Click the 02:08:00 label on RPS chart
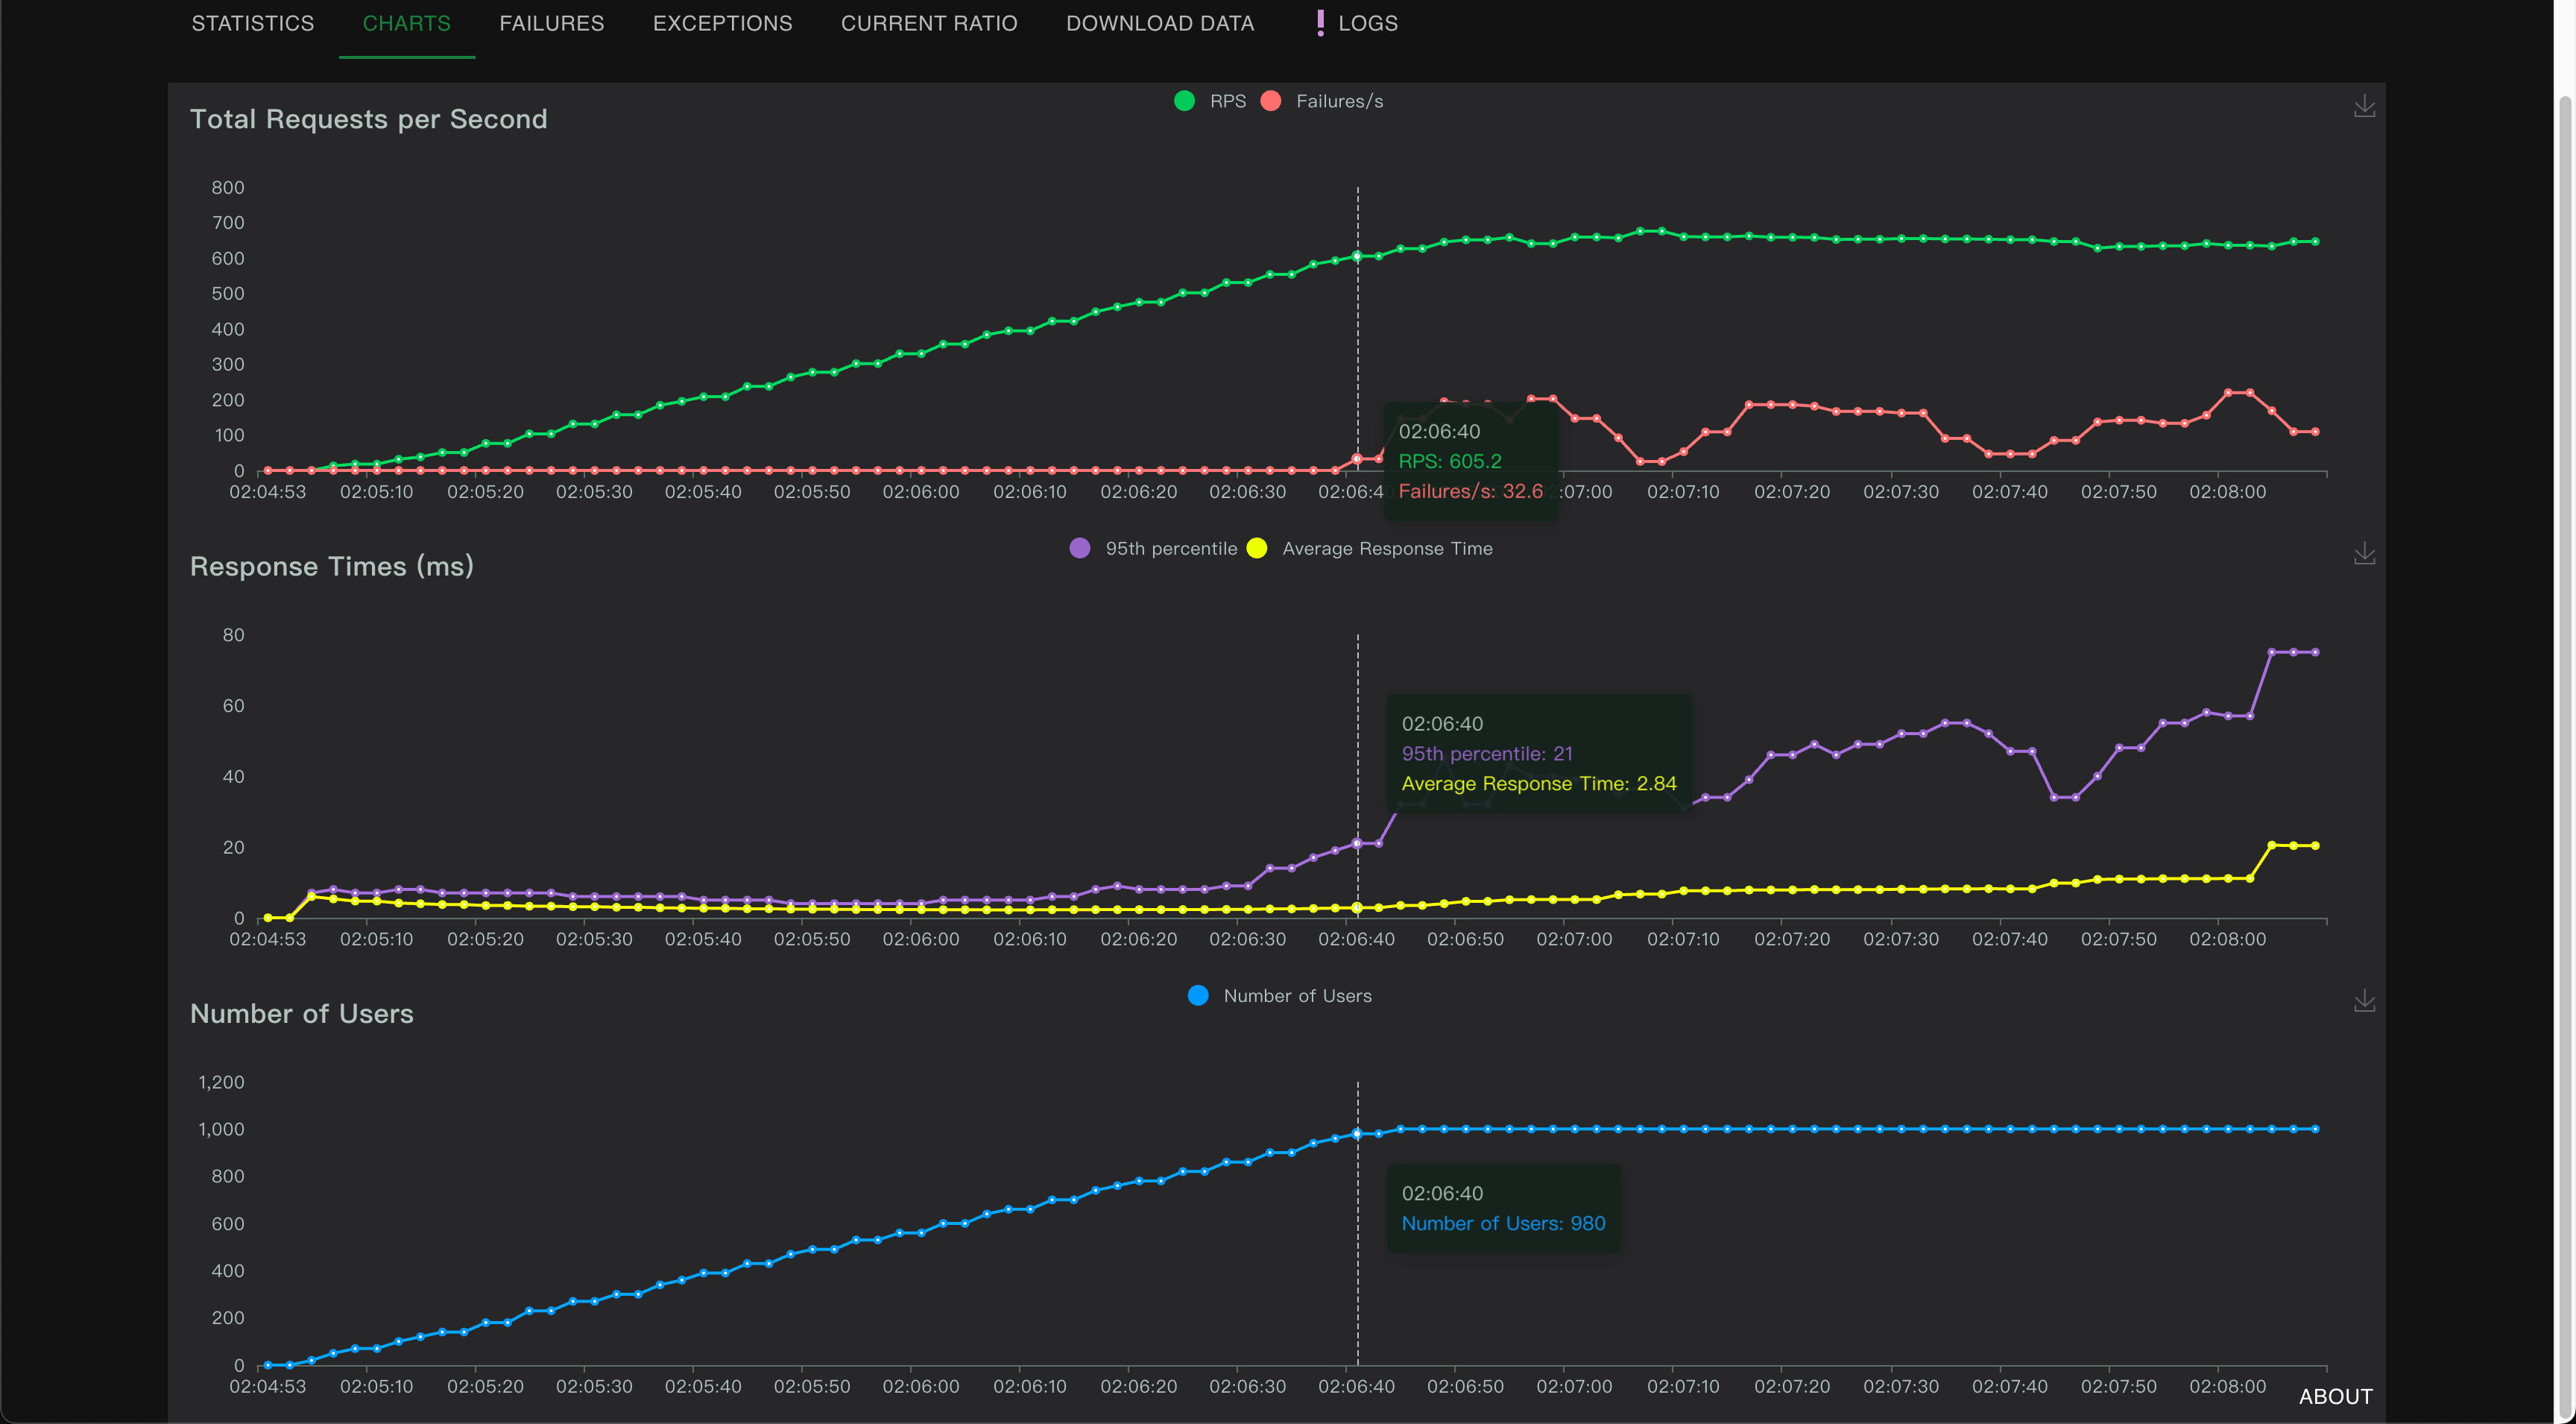The width and height of the screenshot is (2576, 1424). [2227, 492]
